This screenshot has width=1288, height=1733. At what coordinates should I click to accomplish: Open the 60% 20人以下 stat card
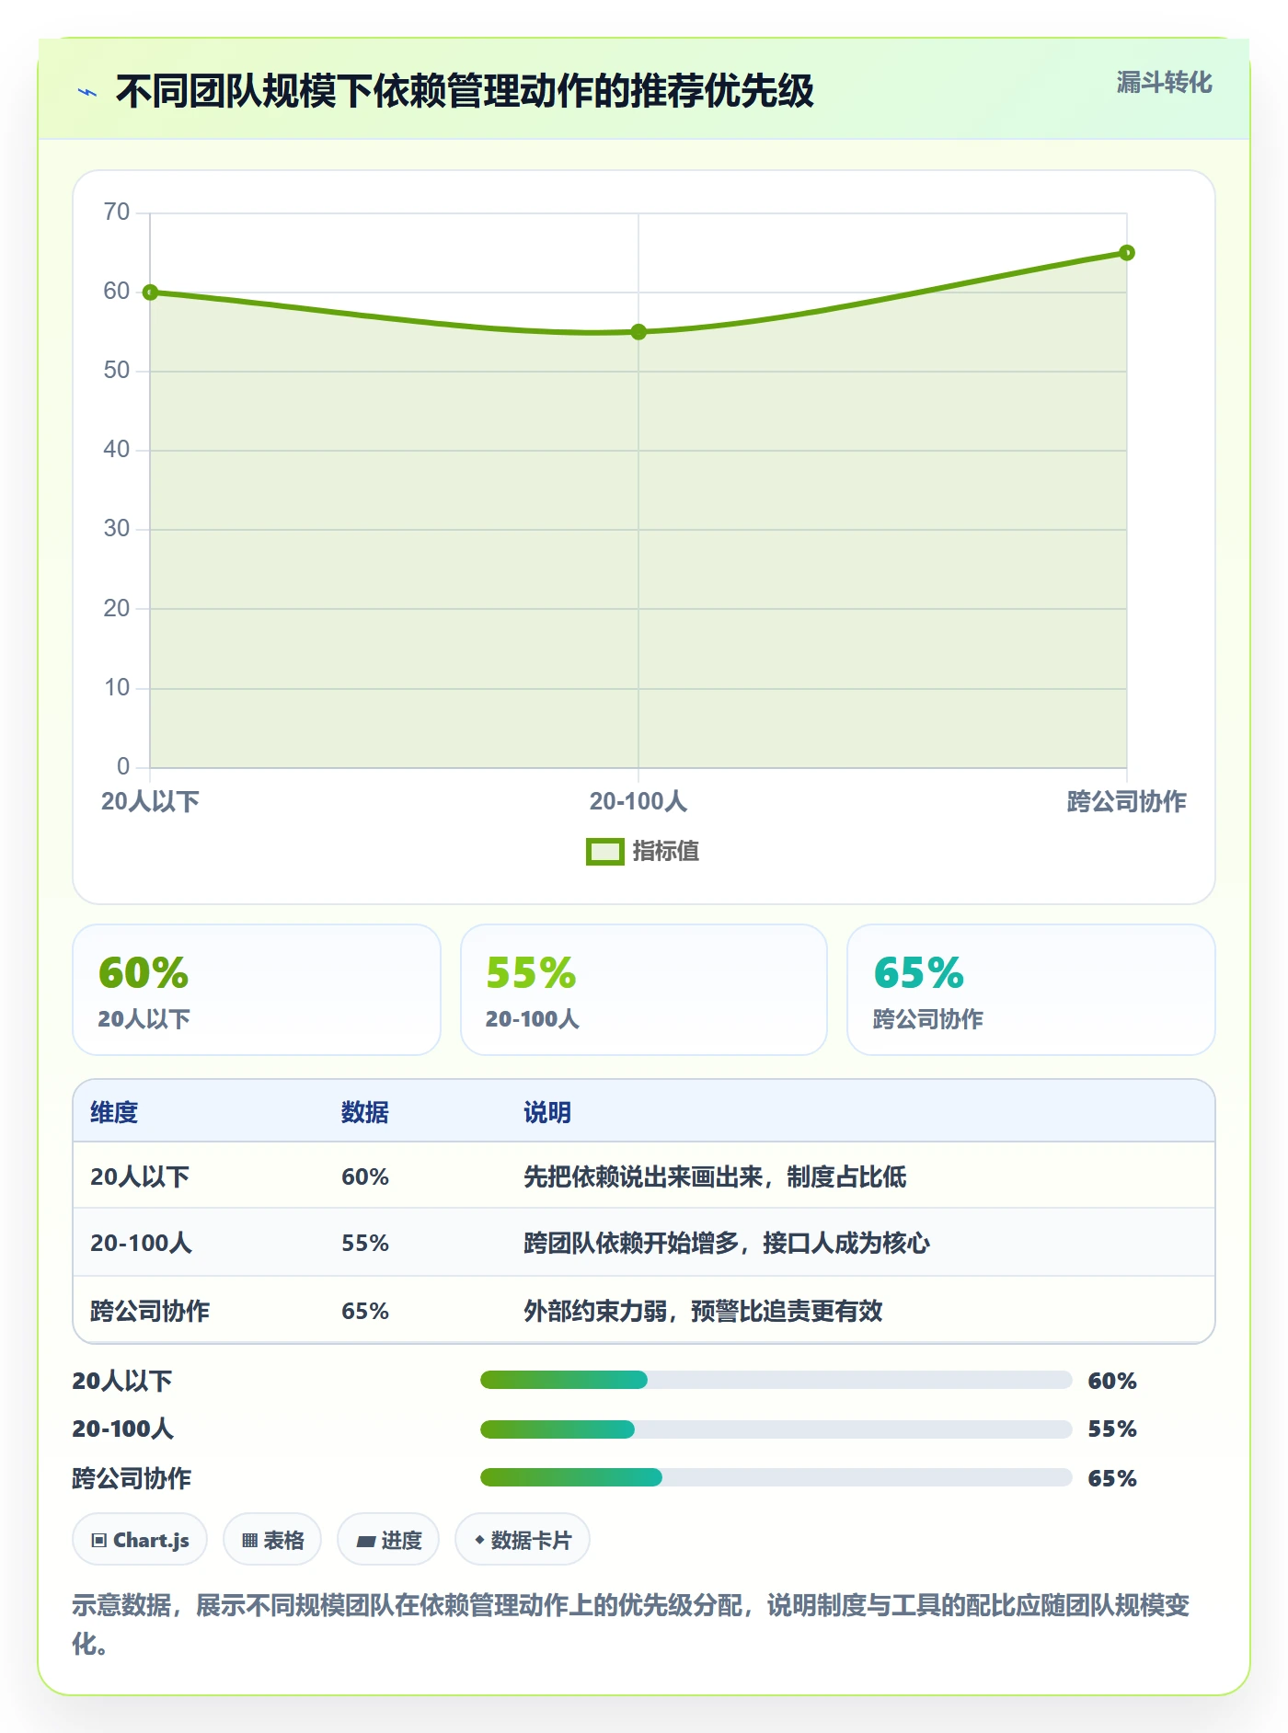257,990
